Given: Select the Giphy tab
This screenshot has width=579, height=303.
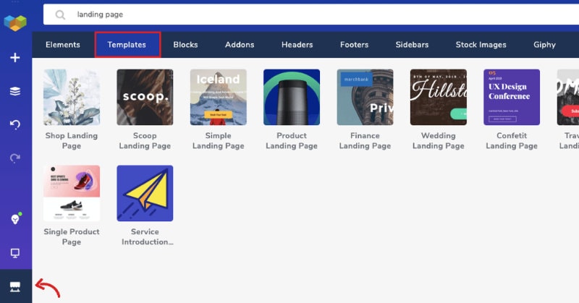Looking at the screenshot, I should [x=544, y=45].
